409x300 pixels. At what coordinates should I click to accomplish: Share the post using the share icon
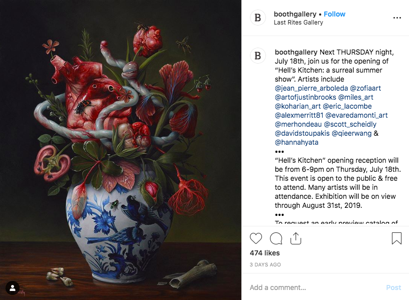click(296, 238)
